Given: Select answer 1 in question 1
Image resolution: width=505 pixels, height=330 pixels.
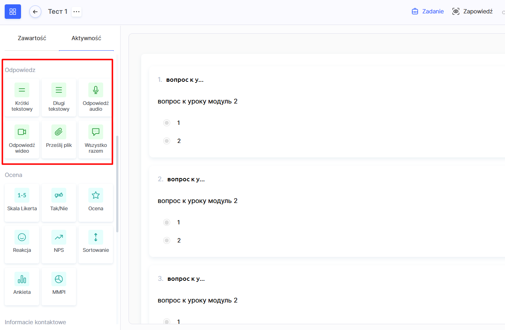Looking at the screenshot, I should pyautogui.click(x=167, y=123).
